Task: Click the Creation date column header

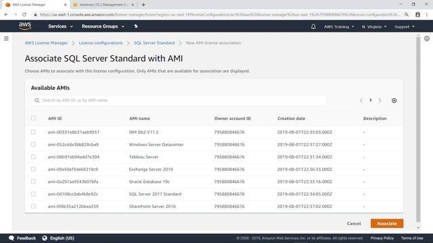Action: coord(292,119)
